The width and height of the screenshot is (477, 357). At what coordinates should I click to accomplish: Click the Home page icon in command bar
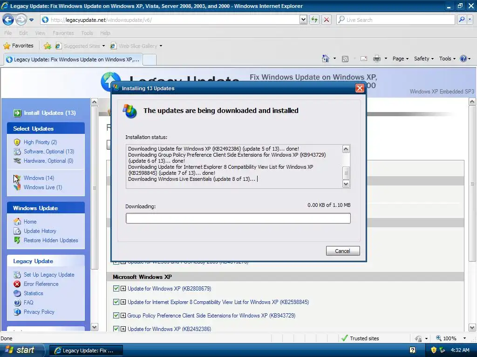tap(326, 59)
